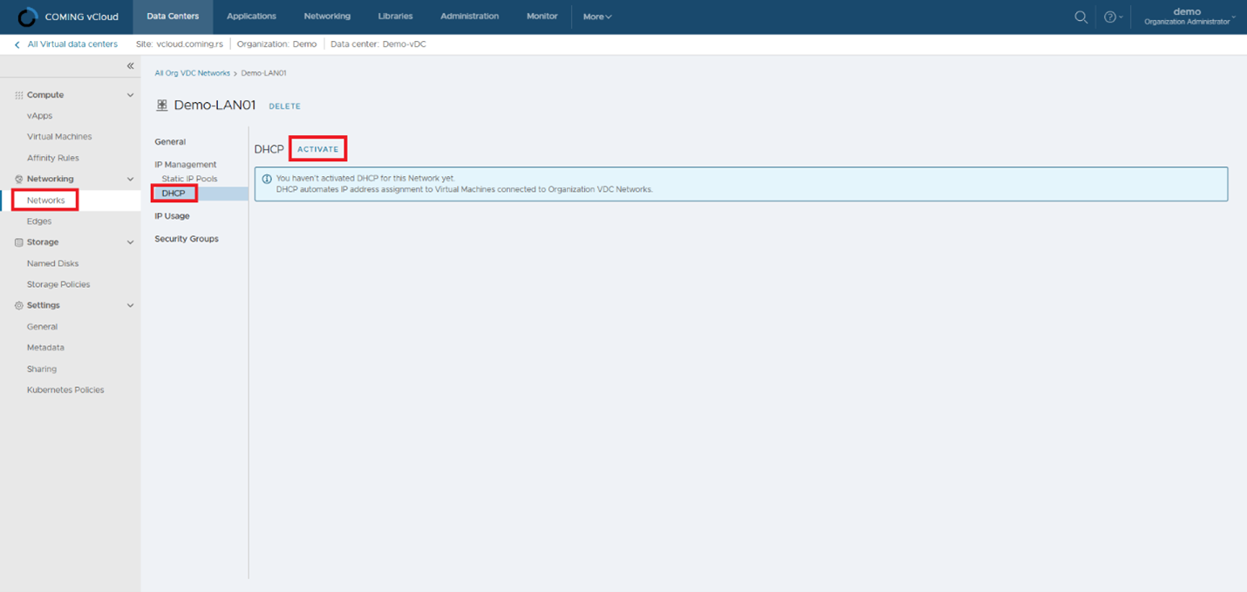This screenshot has height=592, width=1247.
Task: Click the info icon in DHCP notice
Action: (x=267, y=179)
